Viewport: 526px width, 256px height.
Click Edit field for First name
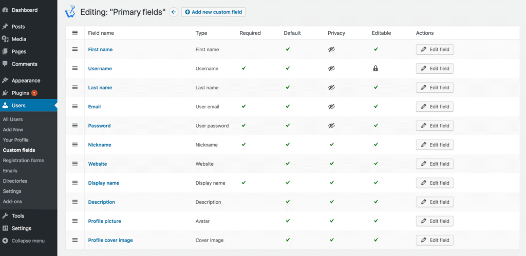pos(435,49)
